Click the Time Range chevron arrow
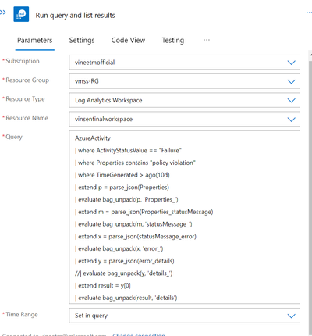 tap(291, 316)
